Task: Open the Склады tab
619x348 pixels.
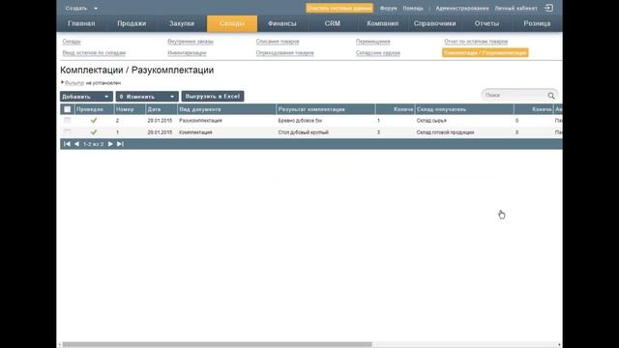Action: coord(232,23)
